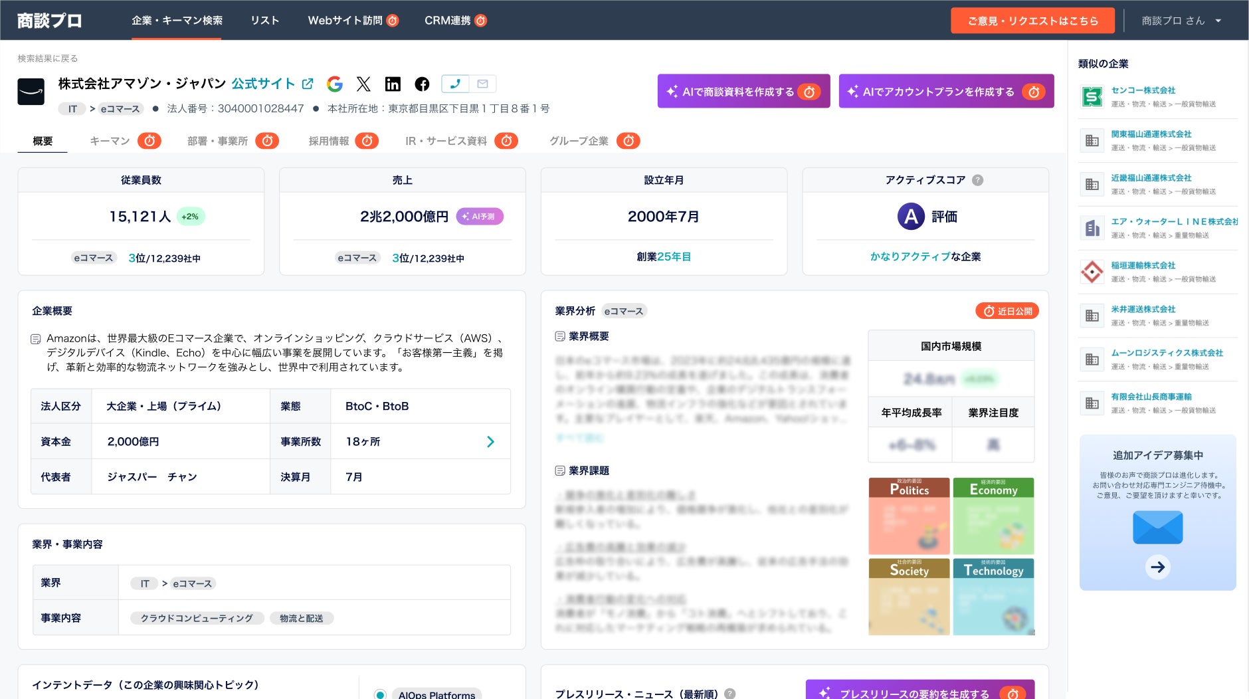1249x699 pixels.
Task: Switch to the グループ企業 tab
Action: (579, 141)
